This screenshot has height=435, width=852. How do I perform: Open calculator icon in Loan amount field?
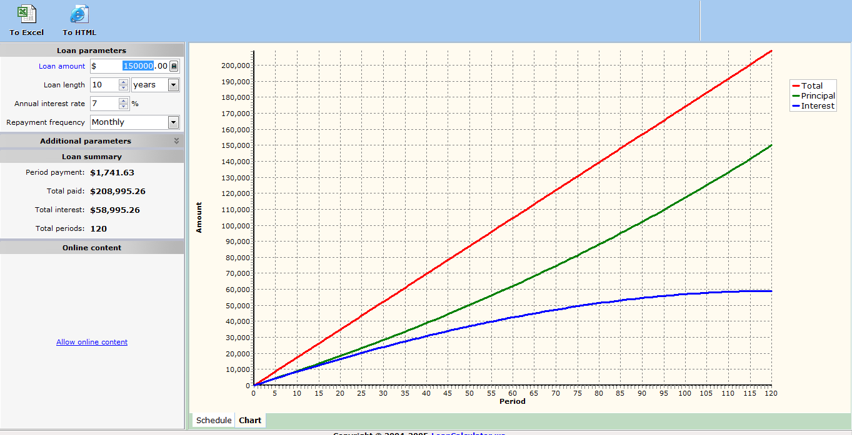[174, 66]
